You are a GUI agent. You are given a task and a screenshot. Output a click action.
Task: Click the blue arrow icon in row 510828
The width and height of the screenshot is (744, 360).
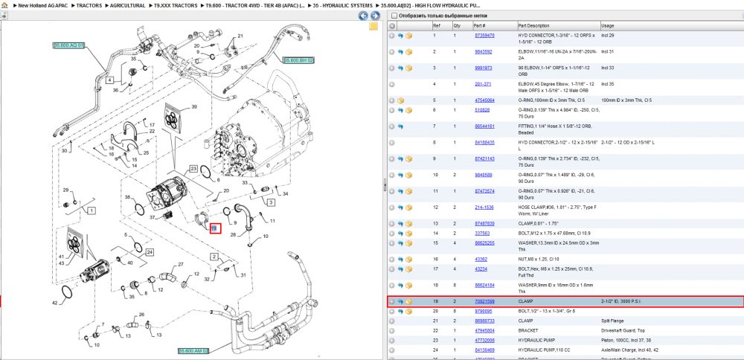click(x=400, y=110)
